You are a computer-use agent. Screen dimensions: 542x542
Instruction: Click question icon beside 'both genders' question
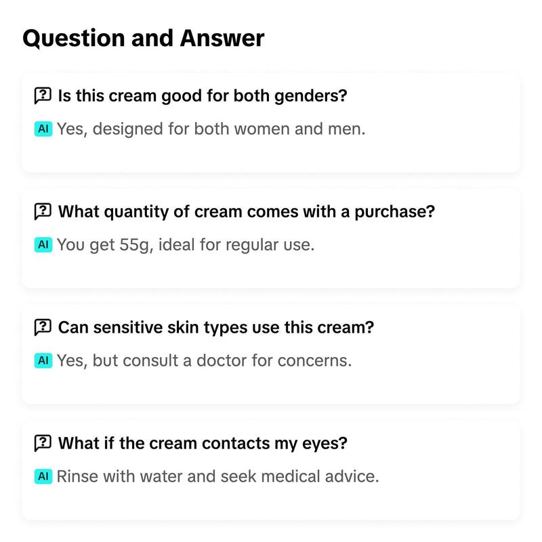[43, 96]
